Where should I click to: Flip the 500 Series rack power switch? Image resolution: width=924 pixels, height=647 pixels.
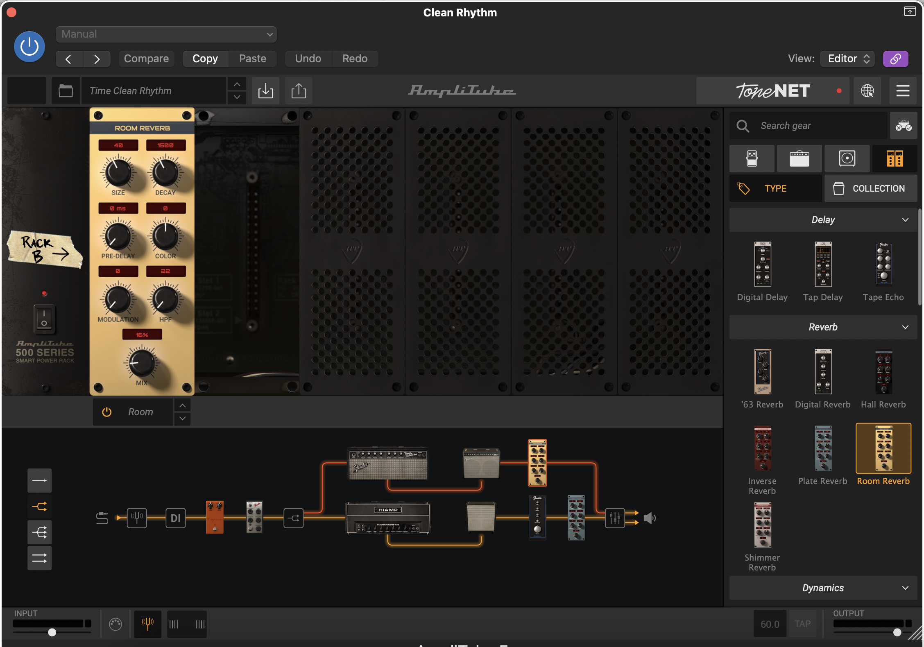[x=44, y=318]
